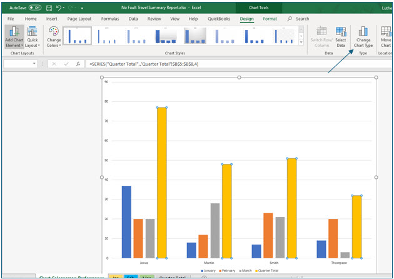Image resolution: width=394 pixels, height=279 pixels.
Task: Click the March legend entry
Action: (x=245, y=271)
